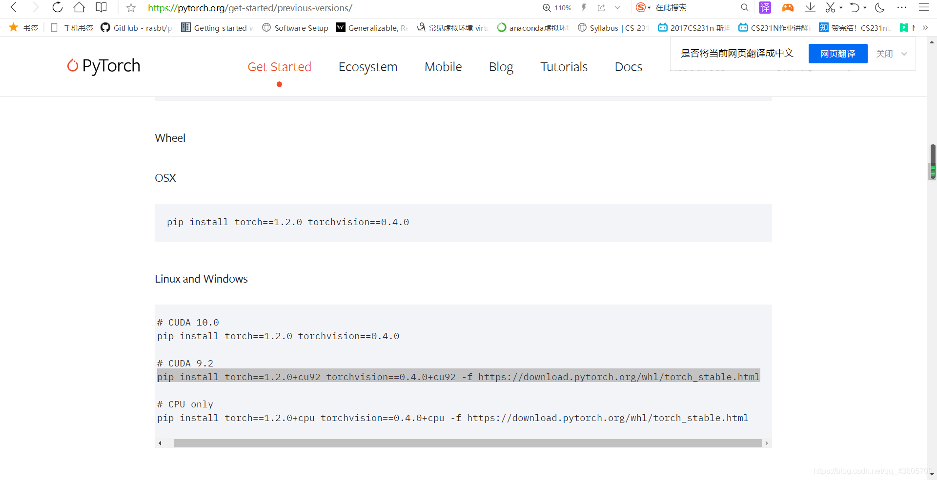Click the undo closed tab icon
Screen dimensions: 937x480
854,7
